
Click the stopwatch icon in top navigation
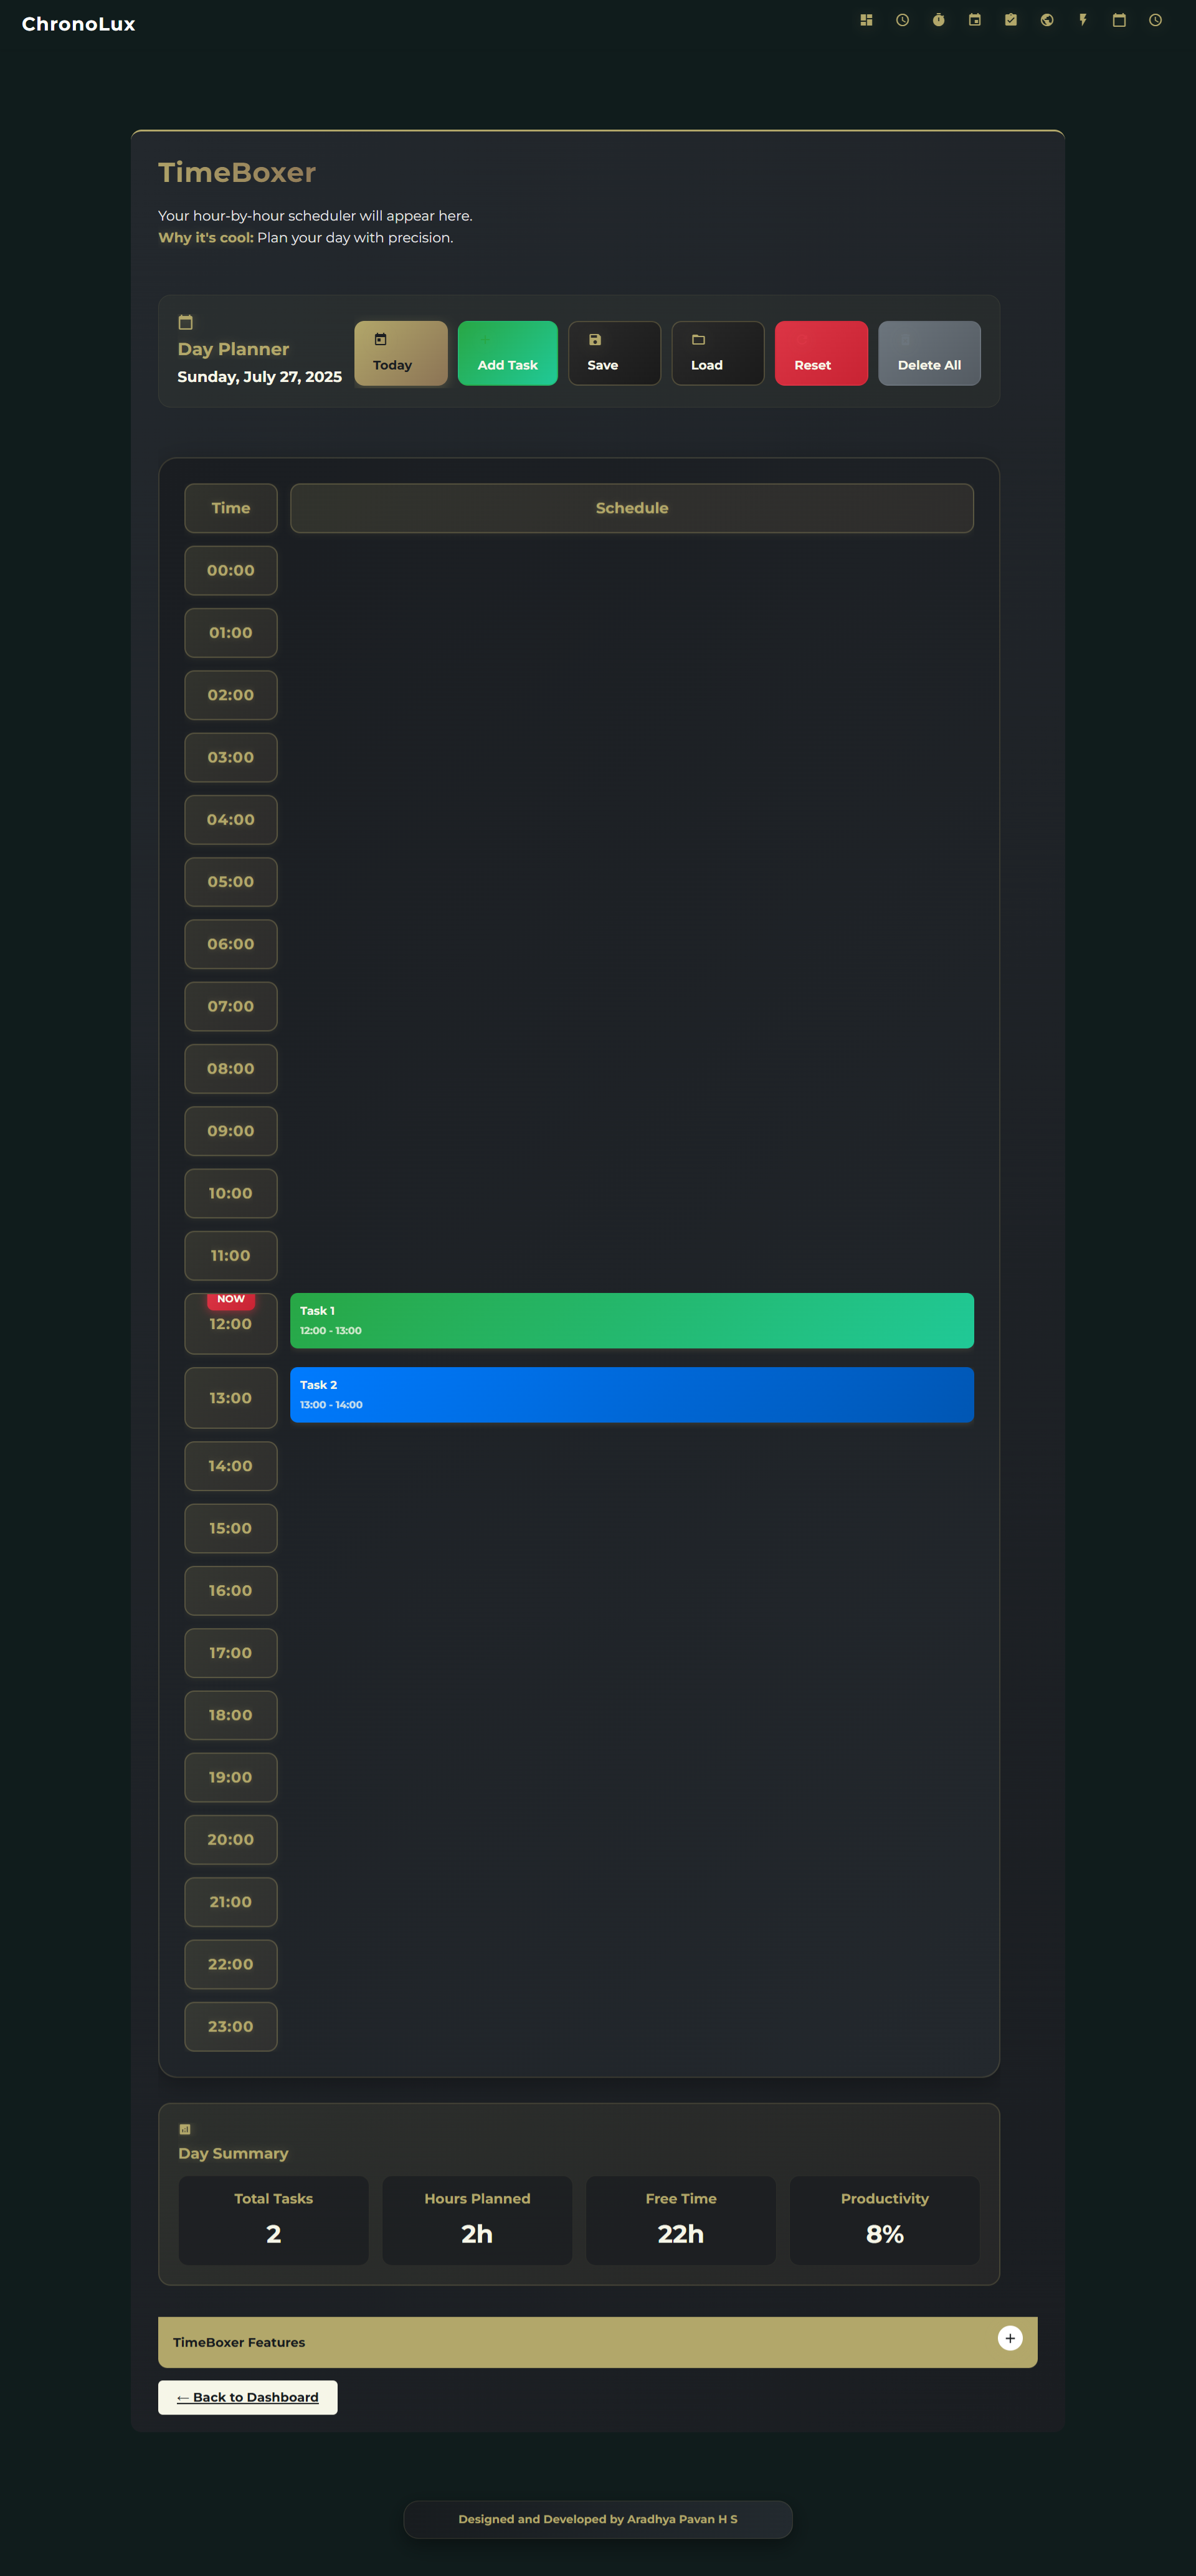click(x=938, y=20)
